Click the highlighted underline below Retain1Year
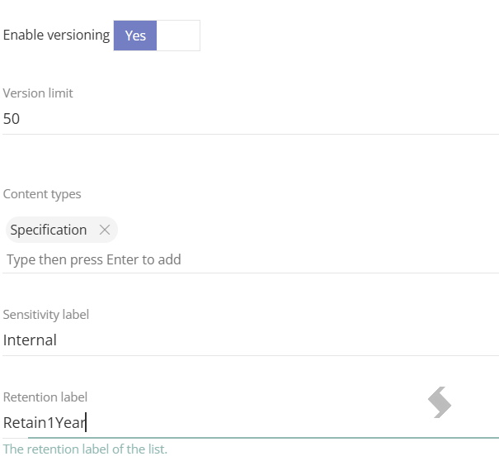 pyautogui.click(x=263, y=438)
